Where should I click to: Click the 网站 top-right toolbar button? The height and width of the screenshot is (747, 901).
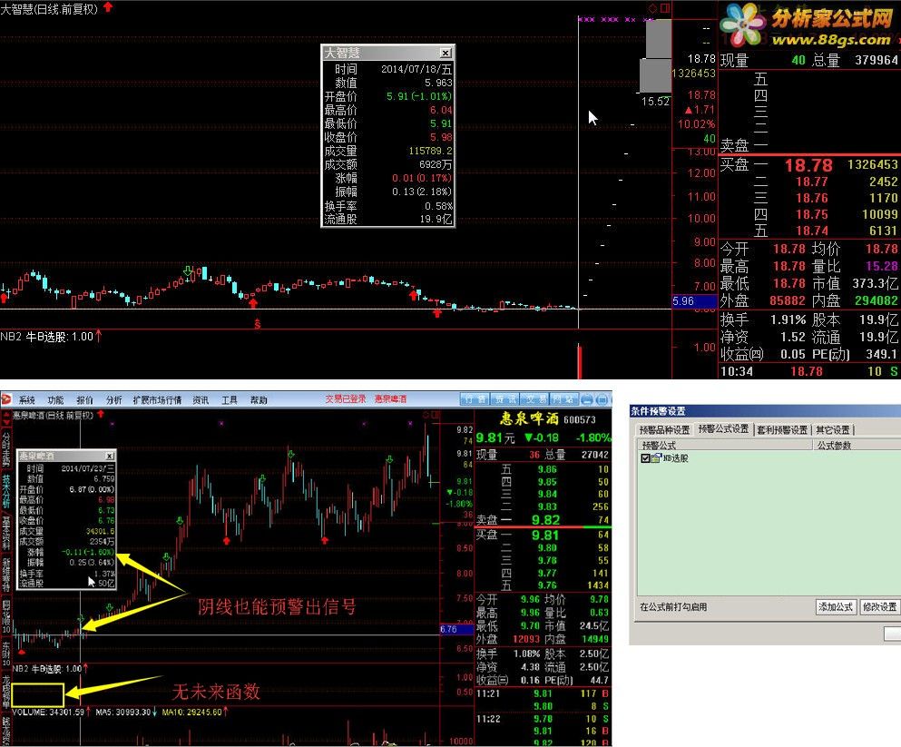click(563, 398)
